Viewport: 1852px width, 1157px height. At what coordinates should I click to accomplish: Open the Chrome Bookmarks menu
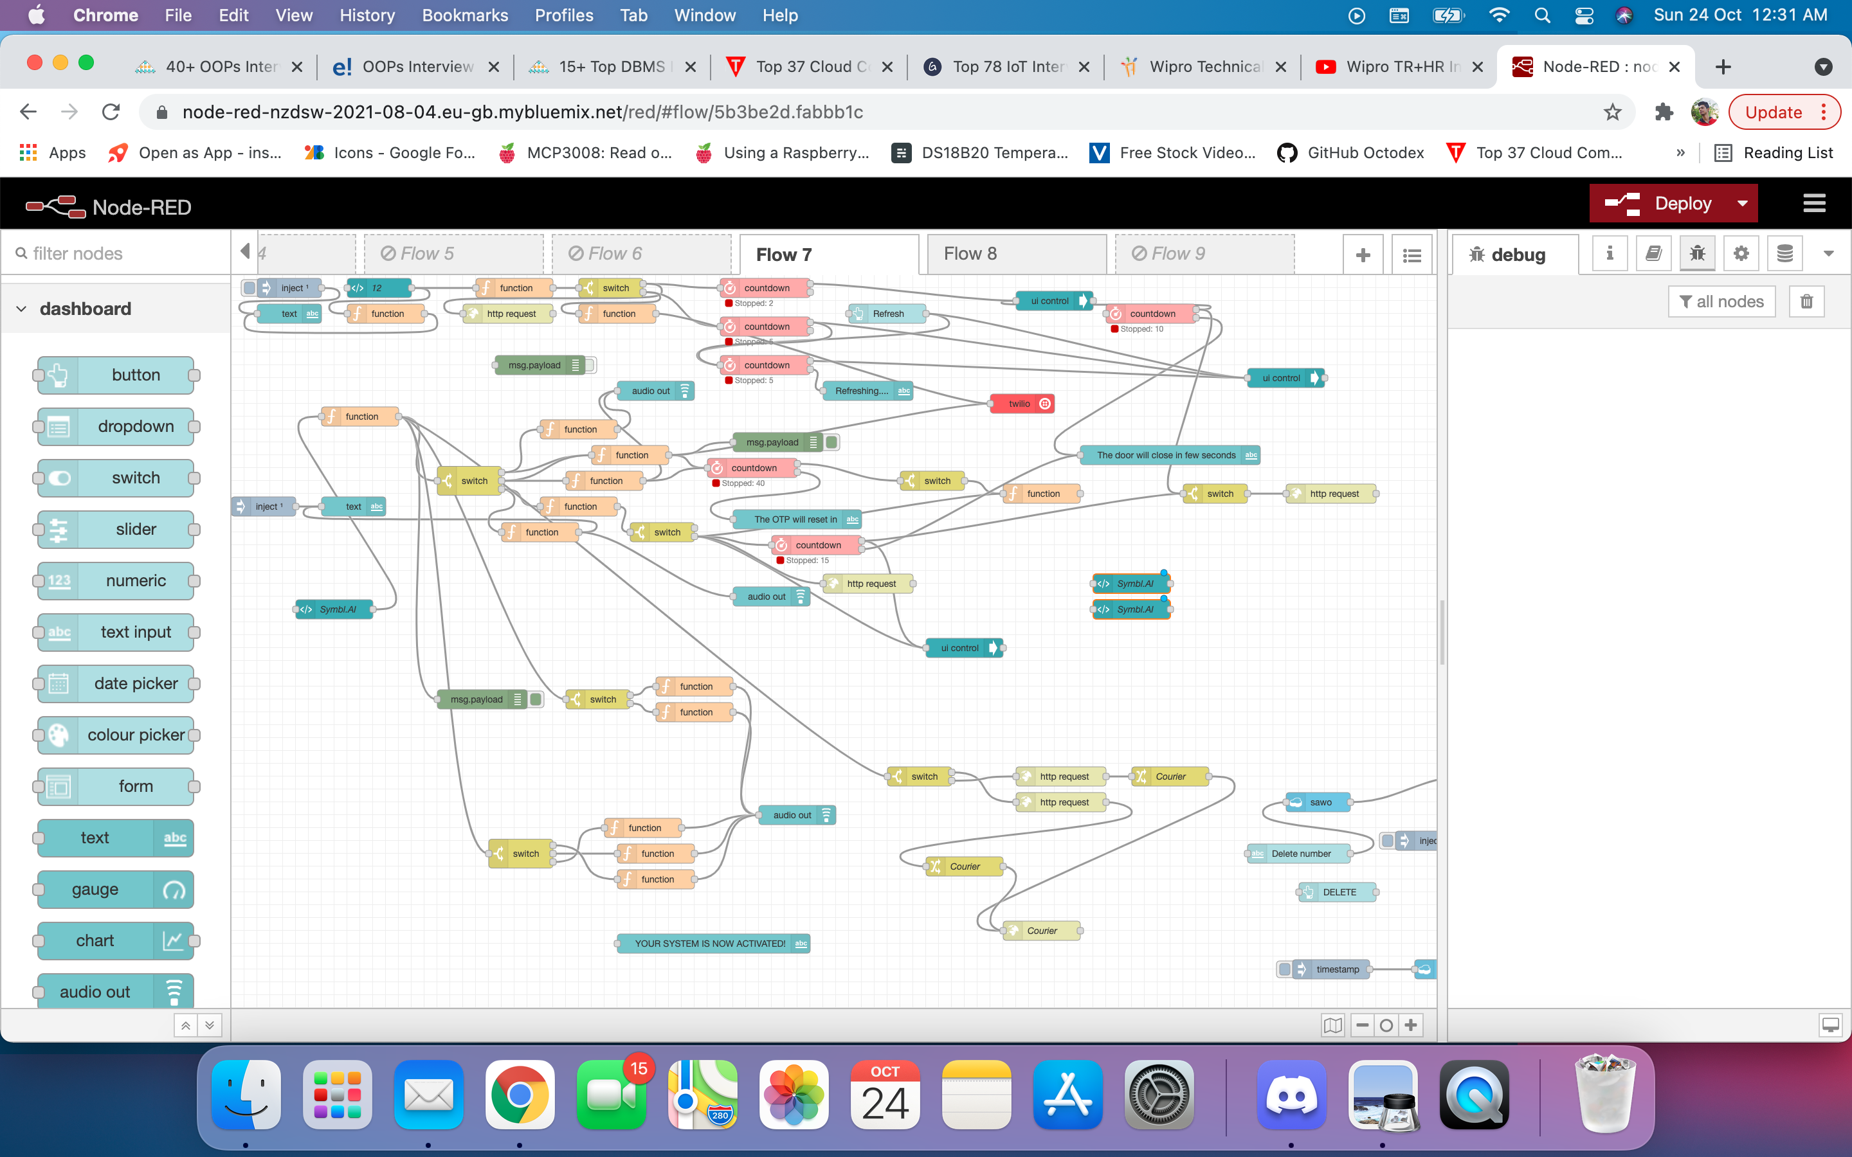pos(464,15)
